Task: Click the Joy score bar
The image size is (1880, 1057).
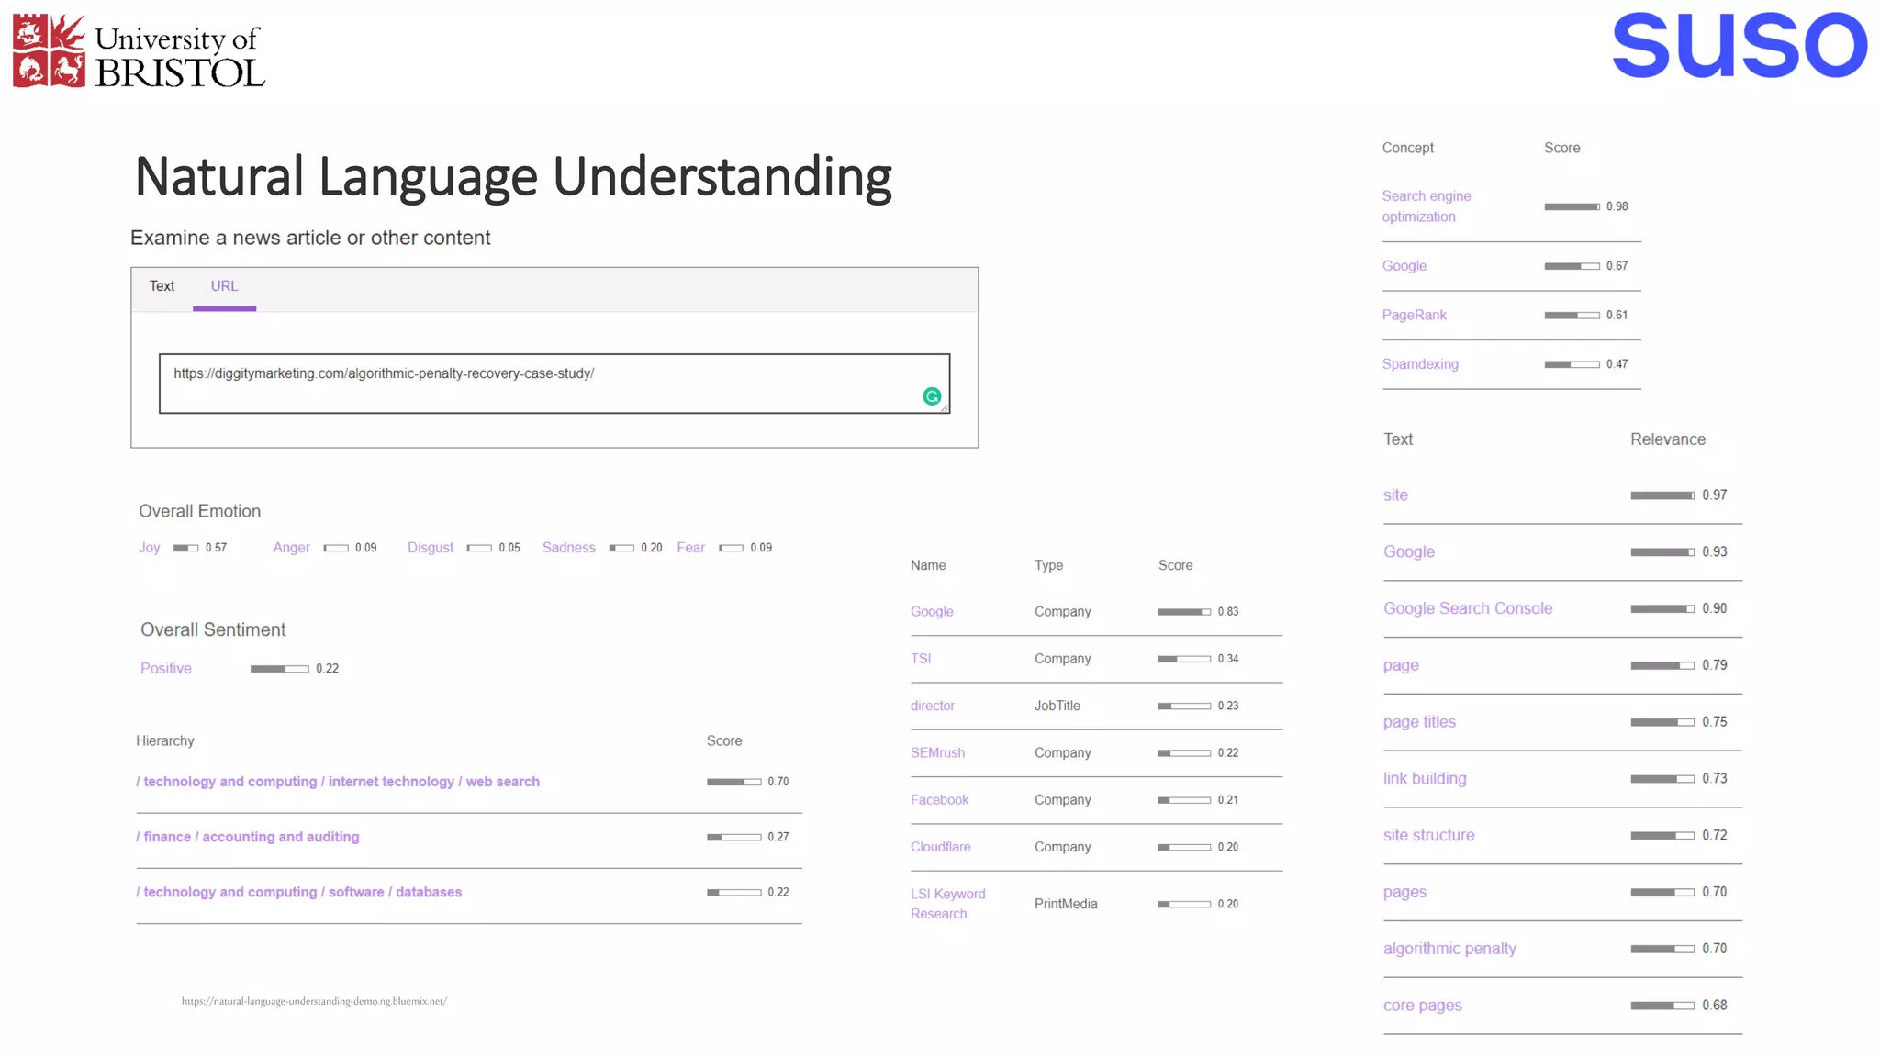Action: (185, 548)
